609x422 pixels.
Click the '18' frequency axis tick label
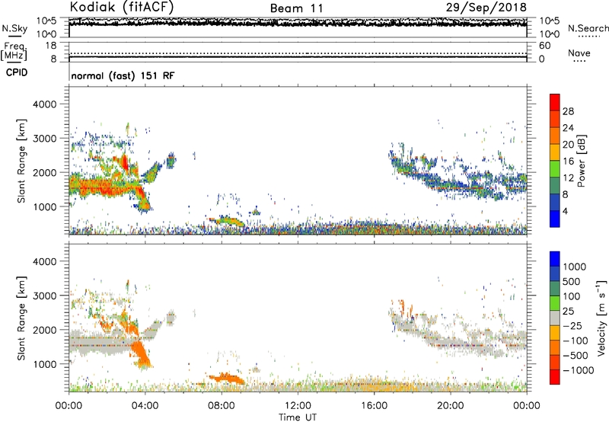click(51, 46)
